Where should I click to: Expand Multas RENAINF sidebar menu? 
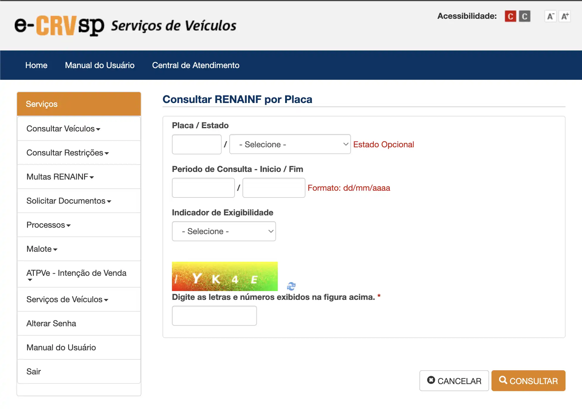[60, 177]
